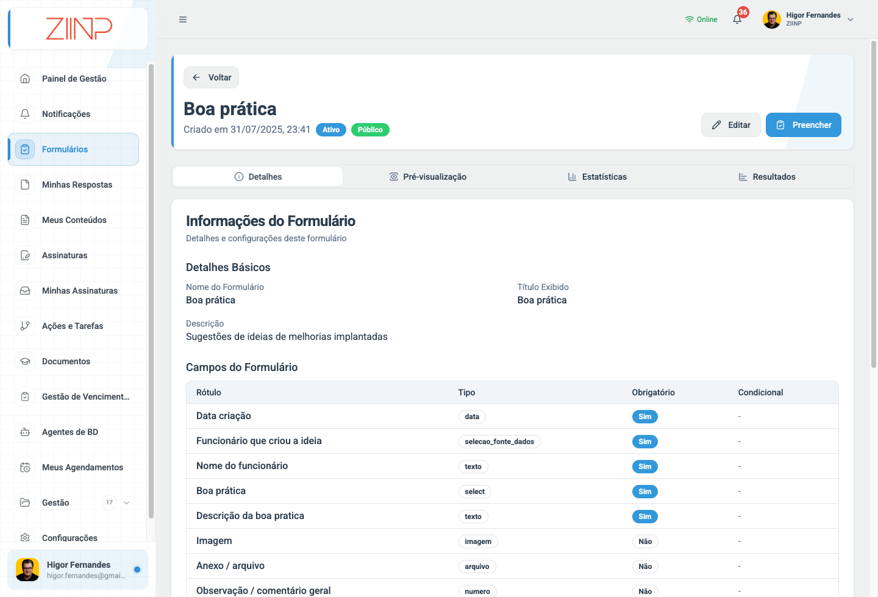Image resolution: width=878 pixels, height=597 pixels.
Task: Click the Ações e Tarefas branch icon
Action: click(x=25, y=326)
